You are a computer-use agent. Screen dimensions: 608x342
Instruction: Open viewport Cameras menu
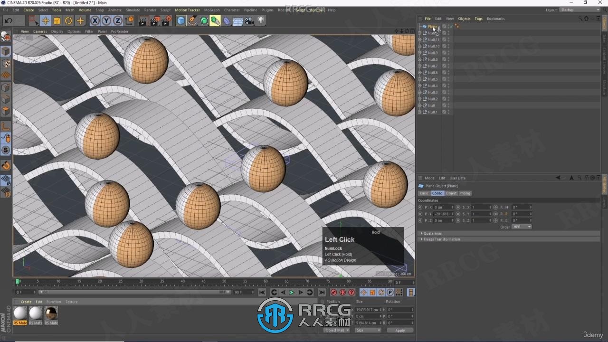pyautogui.click(x=40, y=31)
